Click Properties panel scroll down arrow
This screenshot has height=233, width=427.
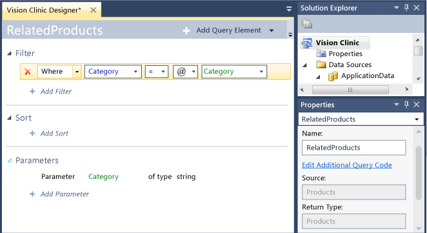419,228
